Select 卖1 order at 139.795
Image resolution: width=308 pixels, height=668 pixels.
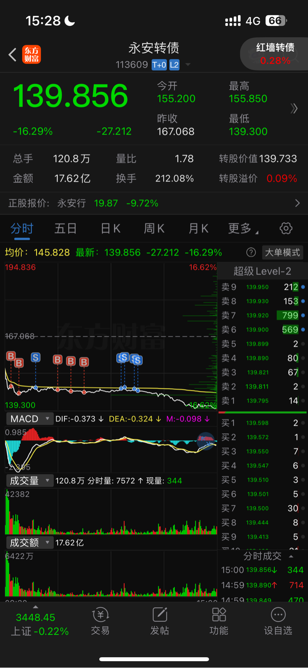tap(263, 400)
